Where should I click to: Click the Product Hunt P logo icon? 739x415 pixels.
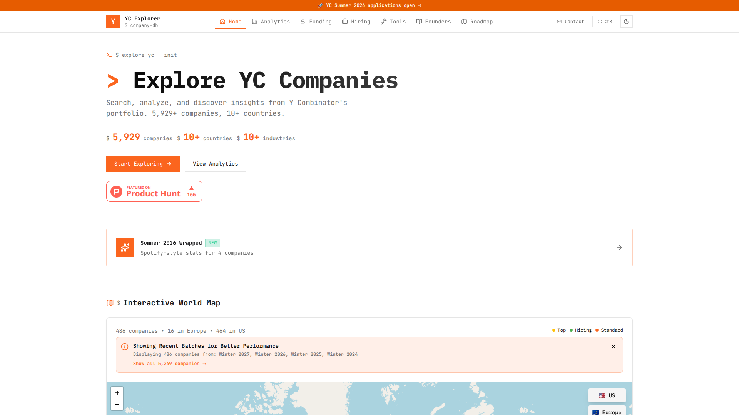[x=117, y=191]
